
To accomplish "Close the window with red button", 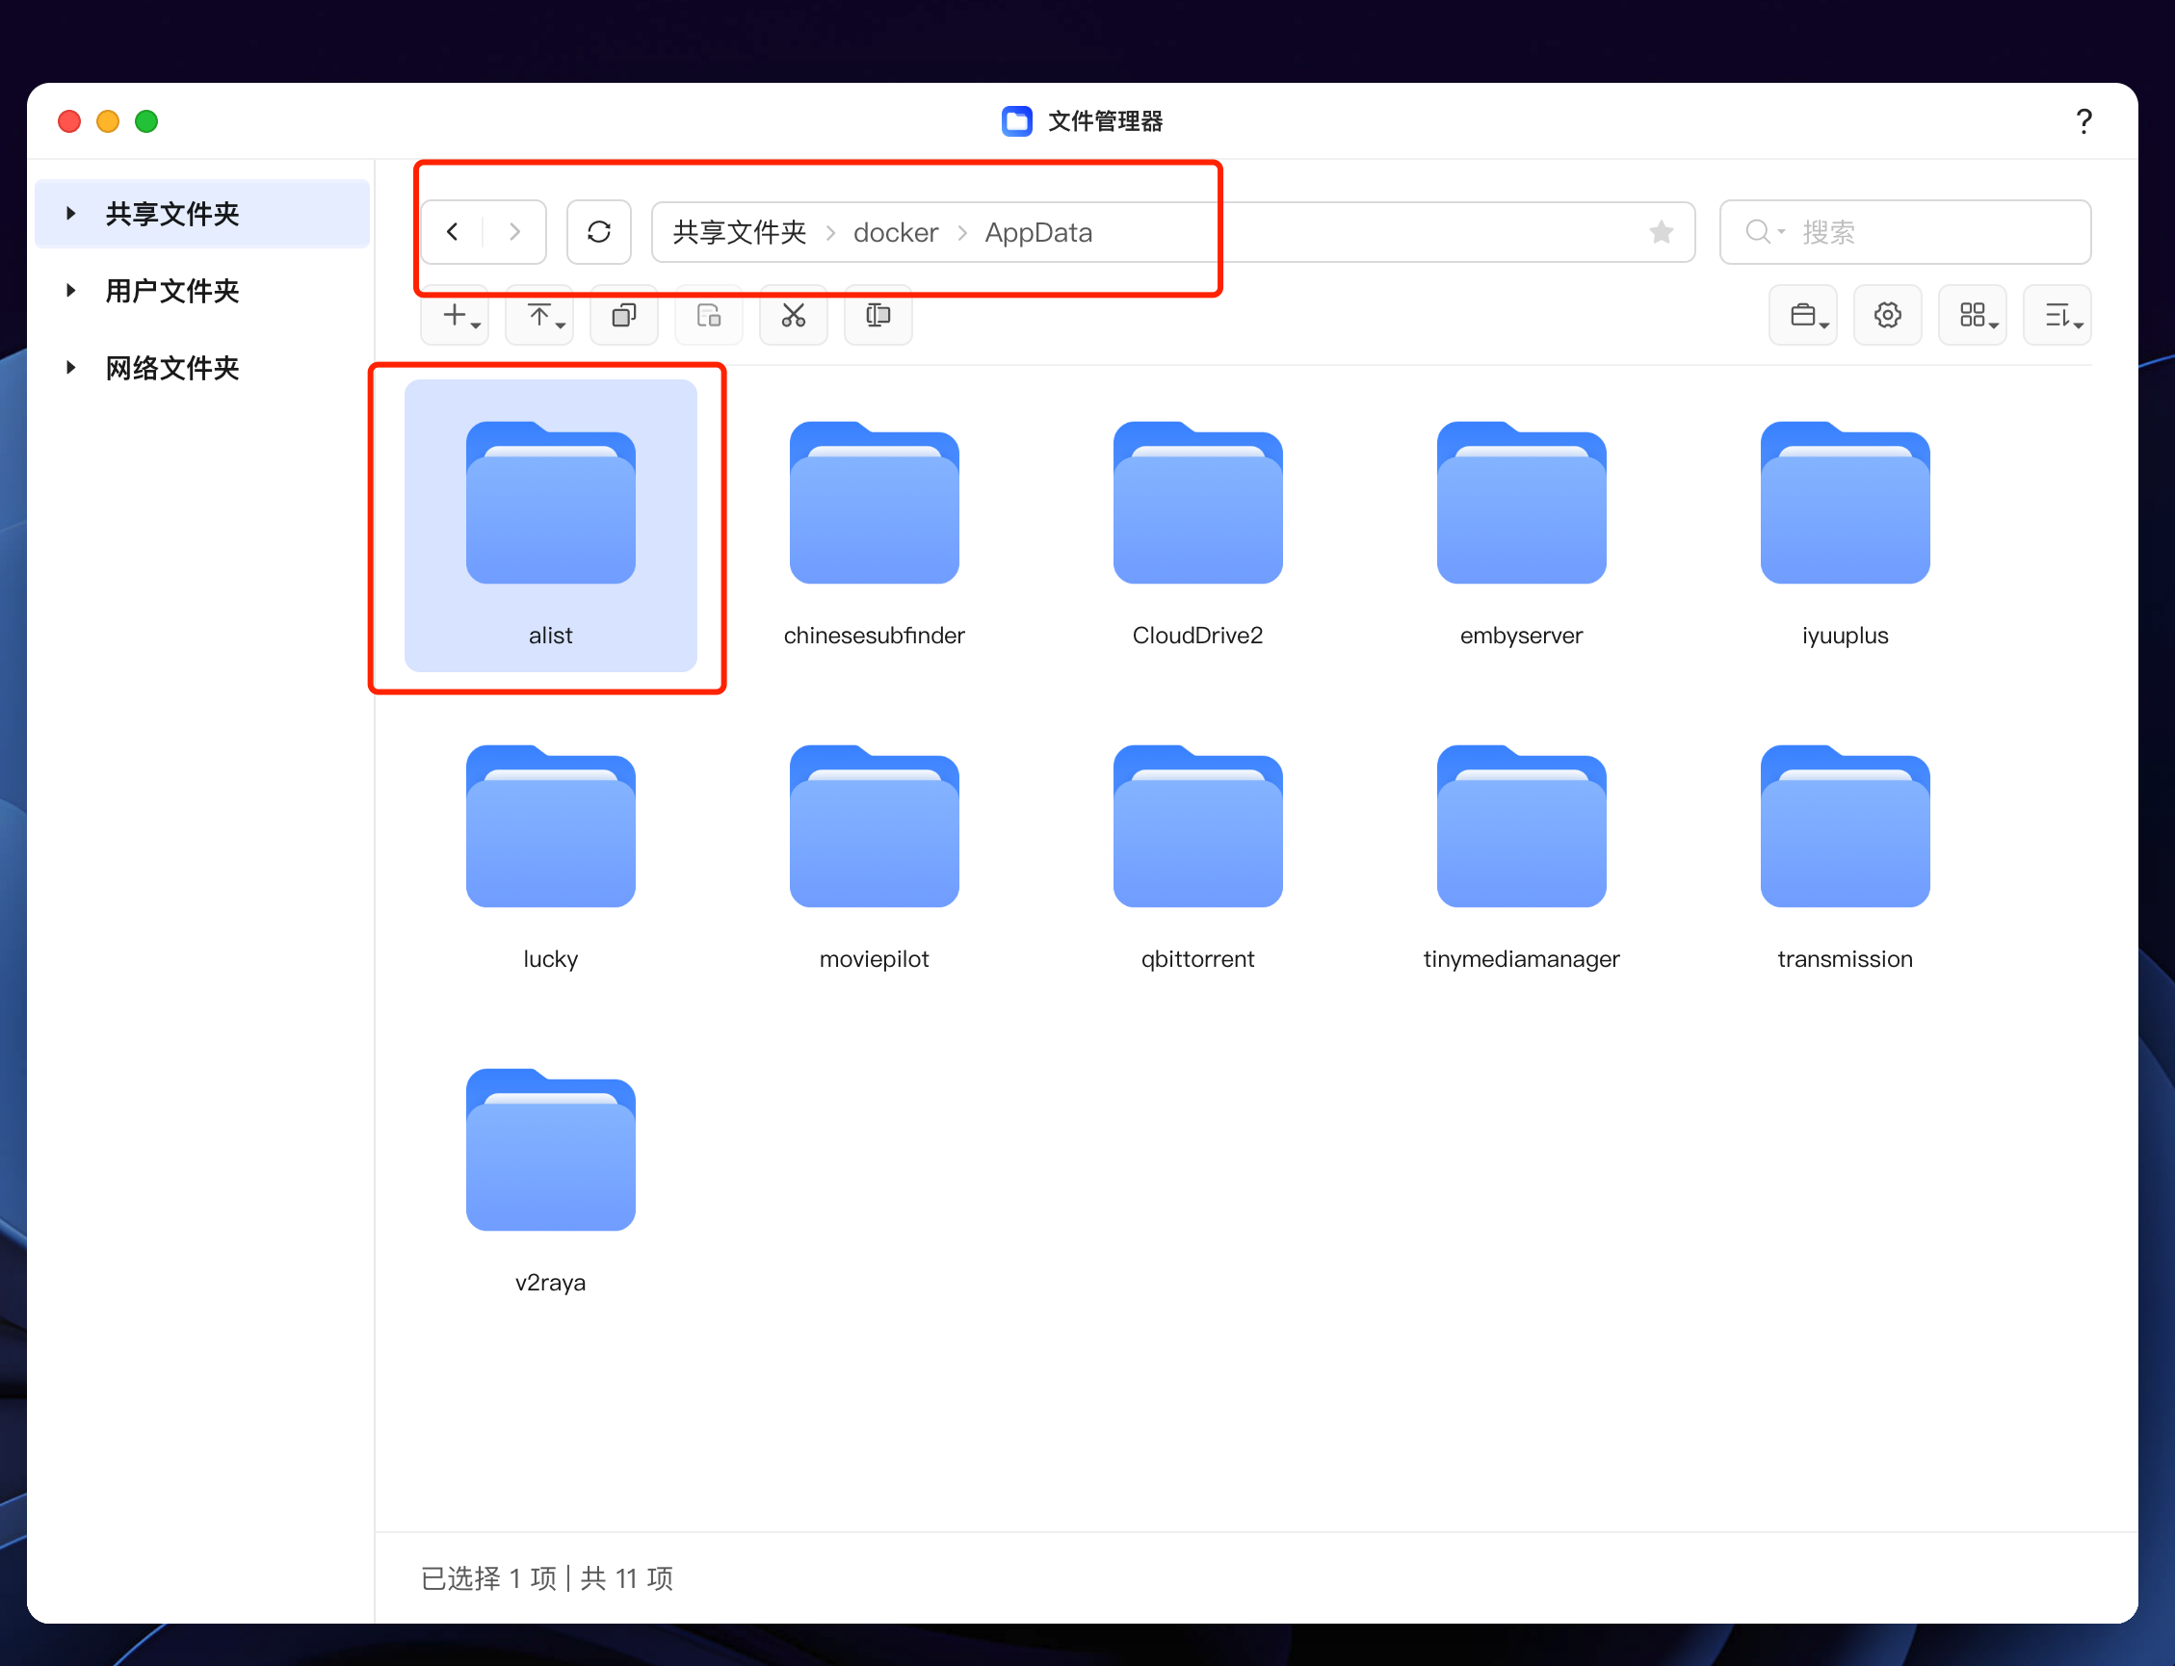I will click(x=69, y=121).
